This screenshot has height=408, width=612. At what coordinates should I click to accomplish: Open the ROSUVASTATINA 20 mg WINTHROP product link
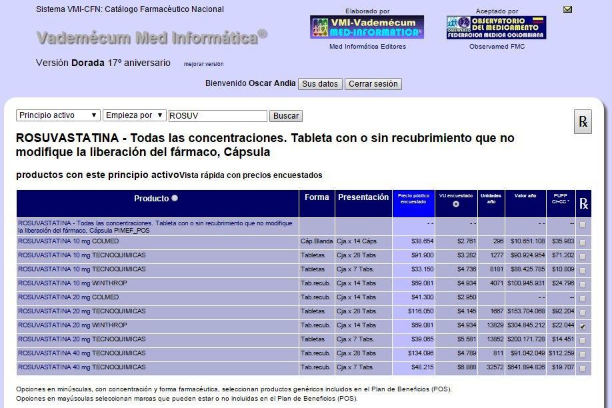(73, 325)
